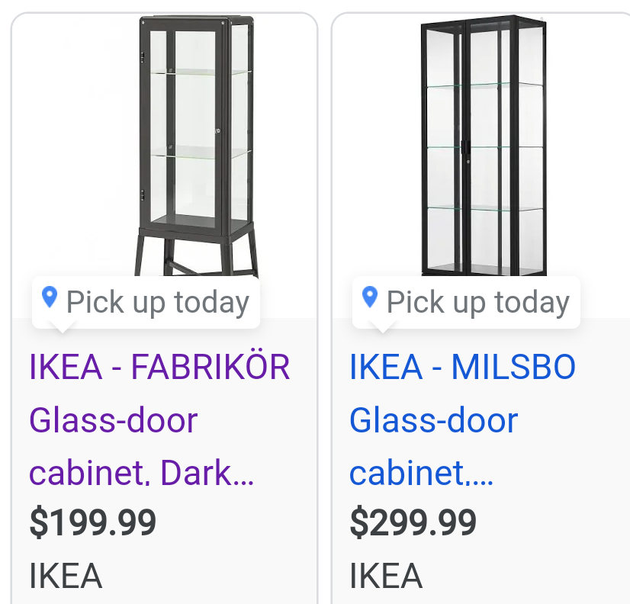Open the FABRIKÖR glass cabinet product image

coord(197,146)
